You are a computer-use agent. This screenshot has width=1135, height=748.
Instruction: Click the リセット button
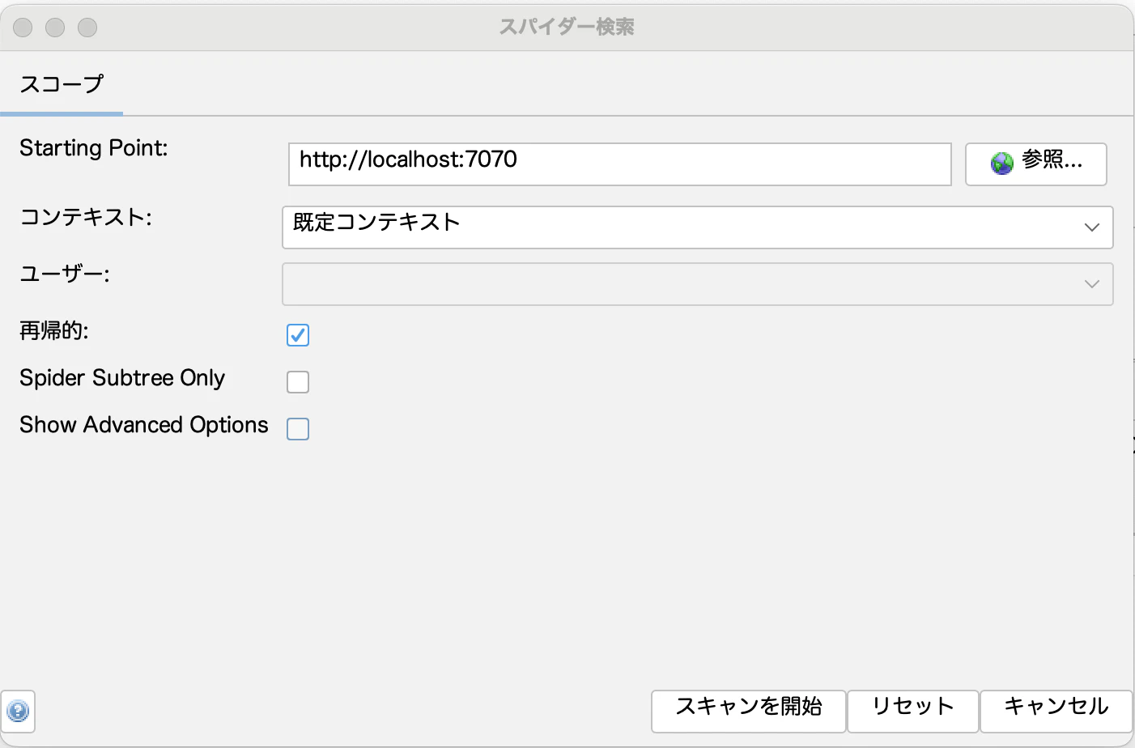point(913,711)
